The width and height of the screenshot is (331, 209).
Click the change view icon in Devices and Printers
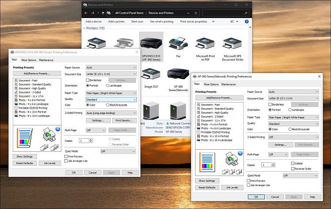click(232, 22)
